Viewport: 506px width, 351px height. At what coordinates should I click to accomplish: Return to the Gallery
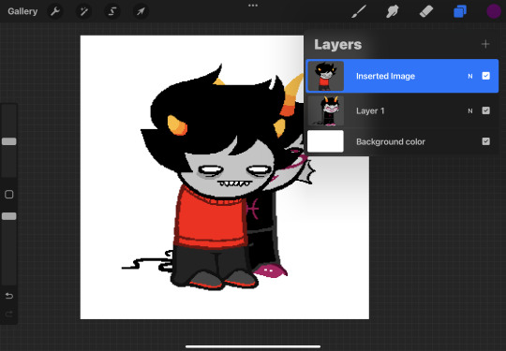(x=22, y=11)
